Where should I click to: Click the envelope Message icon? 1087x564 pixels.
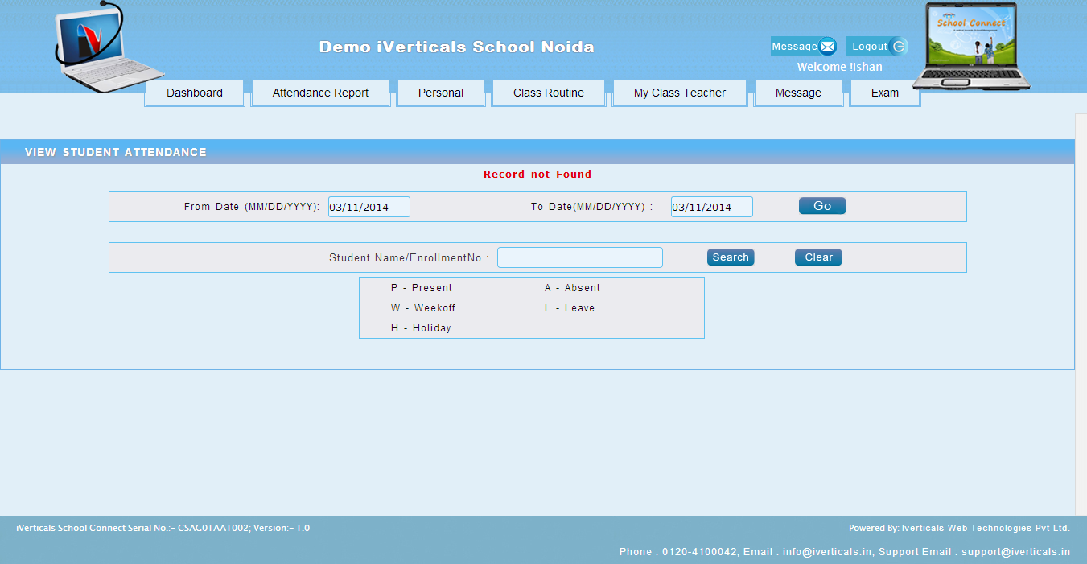(827, 47)
